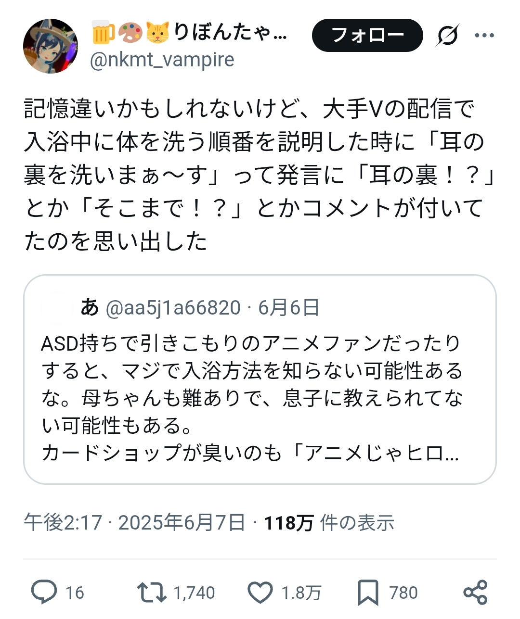The width and height of the screenshot is (520, 619).
Task: Open Grok via the slashed-circle icon
Action: (x=447, y=35)
